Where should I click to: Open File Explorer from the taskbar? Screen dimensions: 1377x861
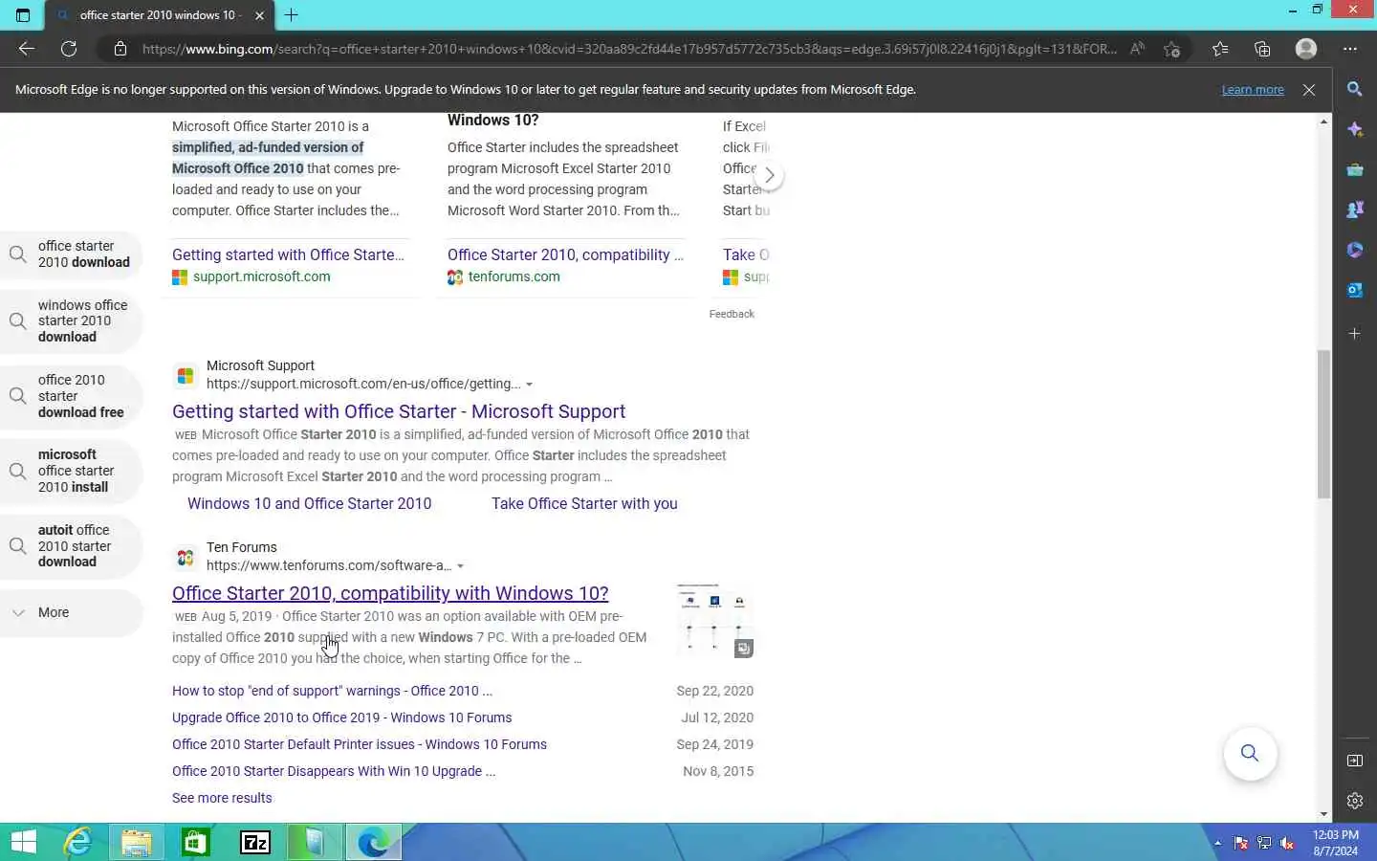click(x=136, y=842)
